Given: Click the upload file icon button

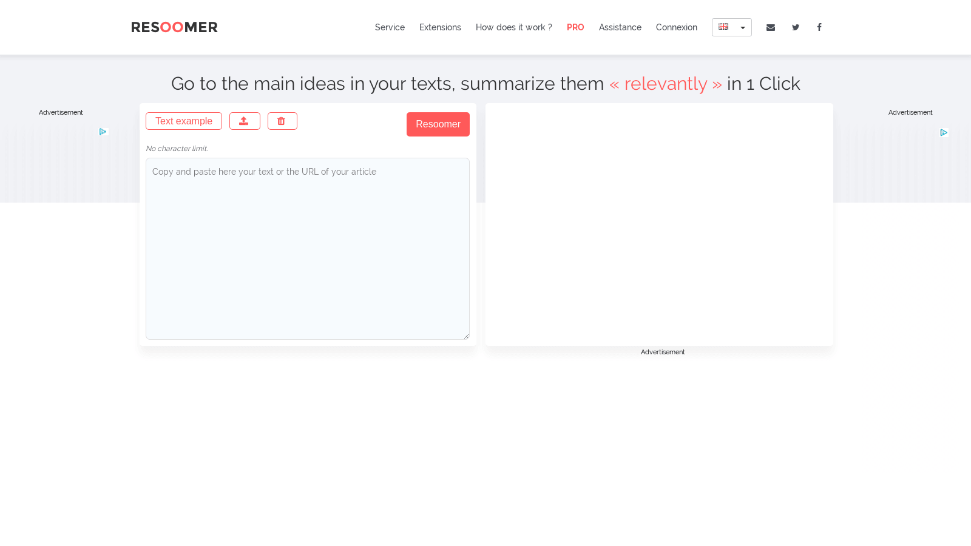Looking at the screenshot, I should (245, 121).
